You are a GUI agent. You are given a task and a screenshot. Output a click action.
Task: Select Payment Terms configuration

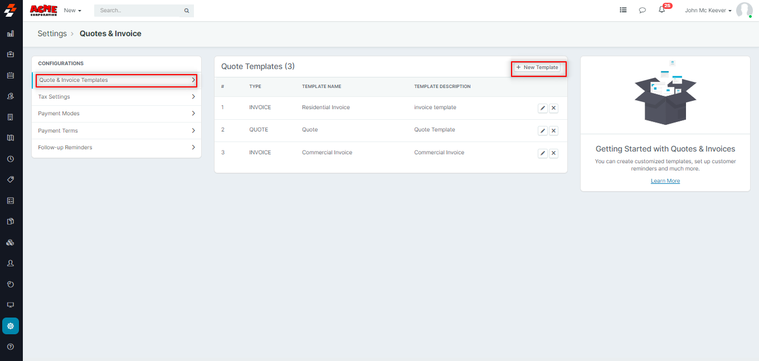[x=116, y=131]
